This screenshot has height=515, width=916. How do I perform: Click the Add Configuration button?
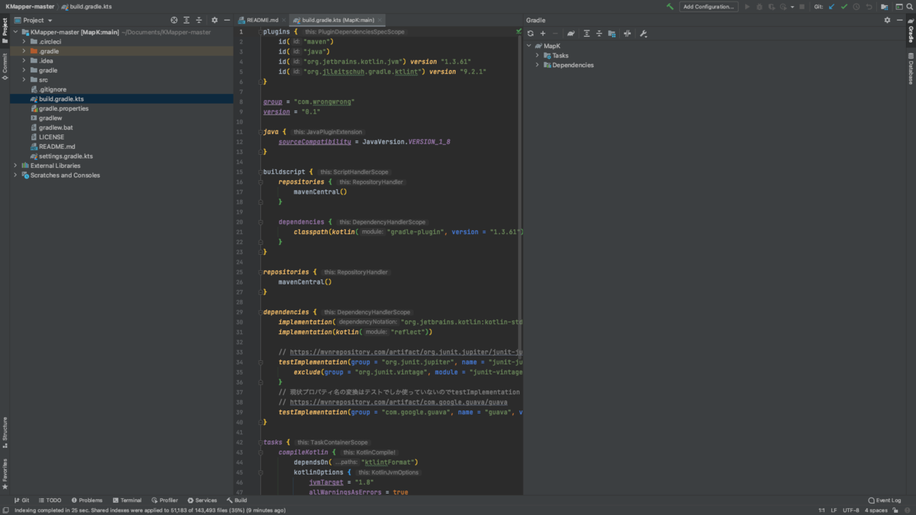[708, 7]
